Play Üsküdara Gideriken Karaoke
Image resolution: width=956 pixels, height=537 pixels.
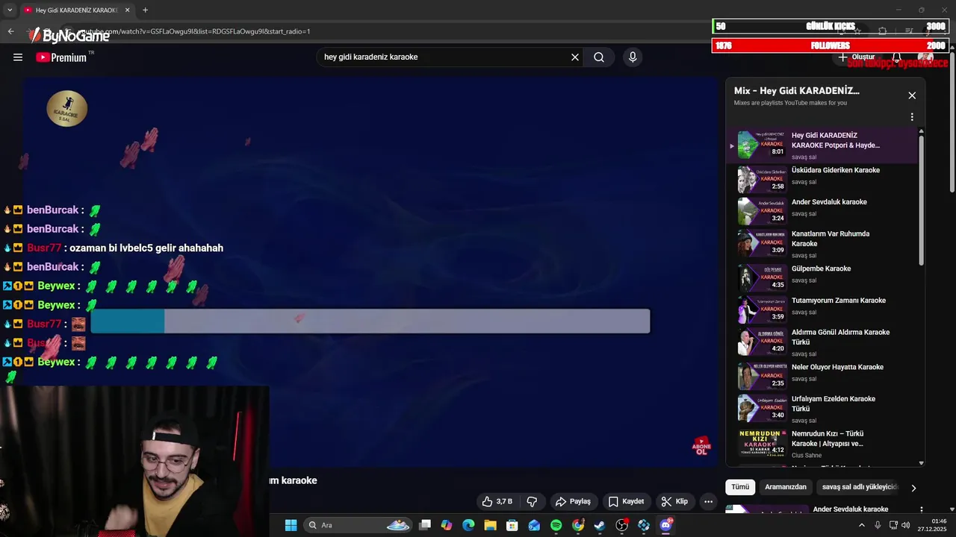822,179
